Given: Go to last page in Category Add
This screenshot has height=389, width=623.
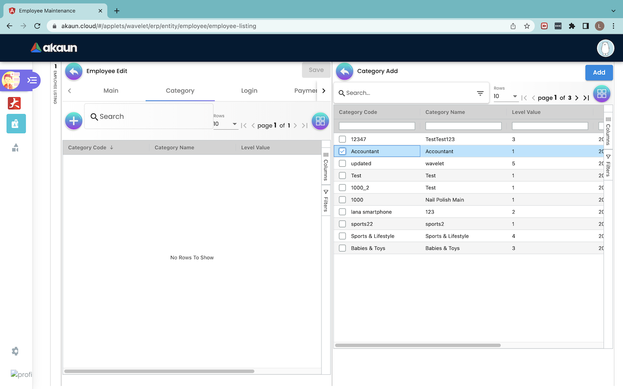Looking at the screenshot, I should [586, 98].
